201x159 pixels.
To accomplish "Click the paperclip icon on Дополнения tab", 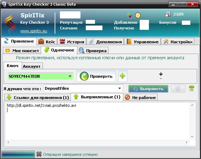I will (x=91, y=42).
